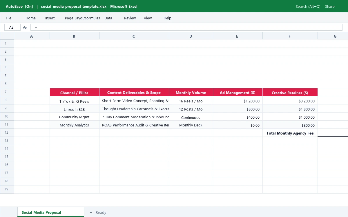Screen dimensions: 348x217
Task: Go to the Data tab
Action: pos(108,18)
